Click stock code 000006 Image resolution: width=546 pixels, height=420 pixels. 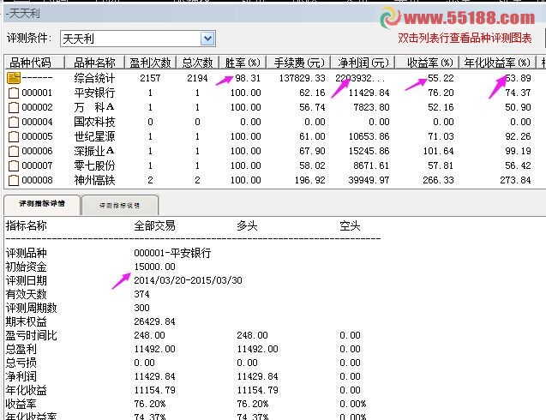click(x=37, y=151)
